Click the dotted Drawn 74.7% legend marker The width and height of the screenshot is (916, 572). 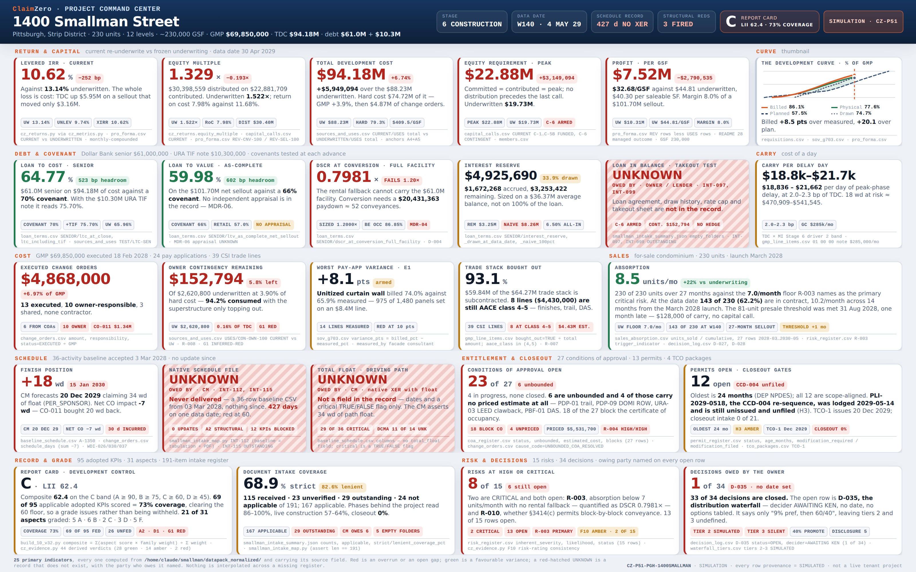[x=834, y=114]
